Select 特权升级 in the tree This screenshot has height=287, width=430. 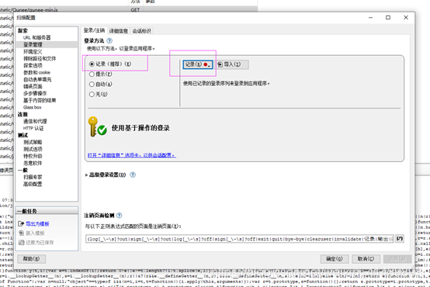click(33, 156)
